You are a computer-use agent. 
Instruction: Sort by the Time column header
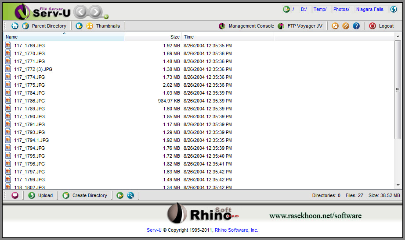click(x=228, y=37)
